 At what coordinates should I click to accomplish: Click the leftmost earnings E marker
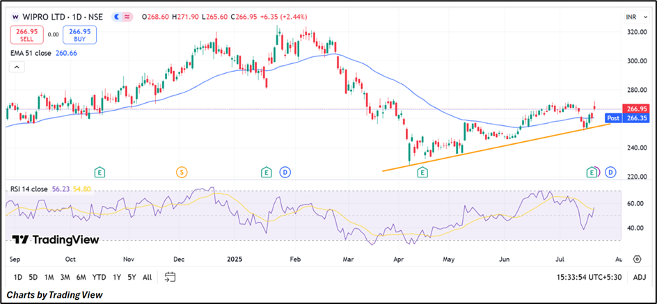[x=100, y=171]
